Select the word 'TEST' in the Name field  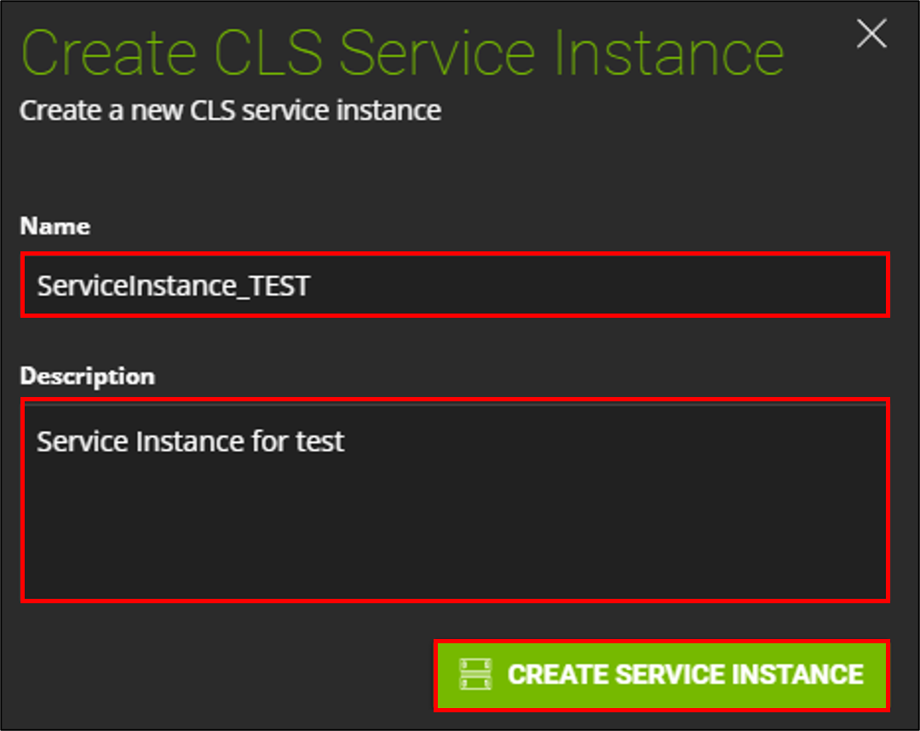point(279,286)
